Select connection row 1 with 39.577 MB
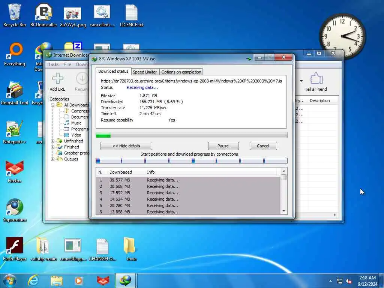The image size is (384, 288). [x=189, y=180]
